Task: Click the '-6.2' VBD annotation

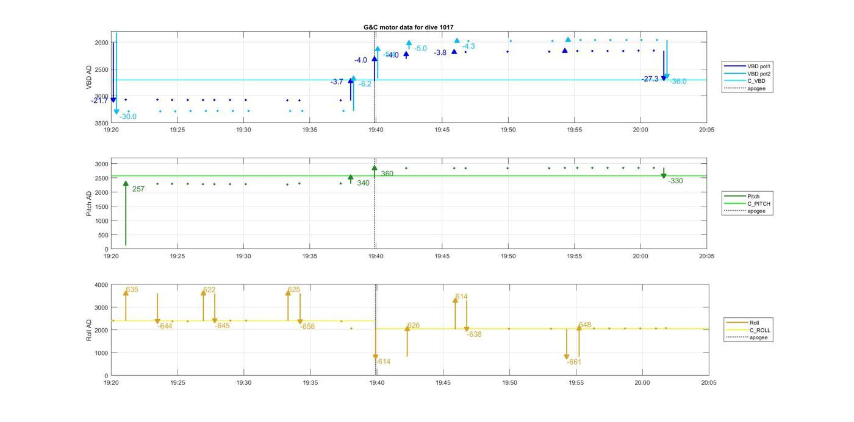Action: [365, 84]
